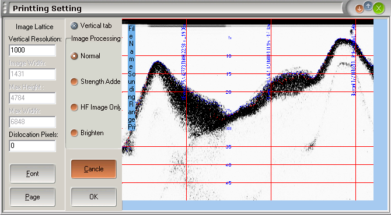The width and height of the screenshot is (391, 215).
Task: Click the Vertical Resolution input field
Action: click(33, 50)
